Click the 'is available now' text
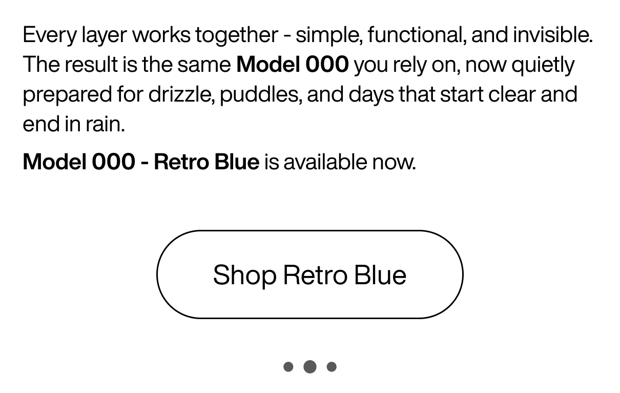Screen dimensions: 620x393 [x=339, y=162]
